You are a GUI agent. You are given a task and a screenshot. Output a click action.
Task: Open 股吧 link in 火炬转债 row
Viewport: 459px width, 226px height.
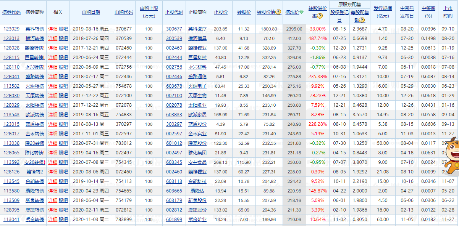coord(63,86)
